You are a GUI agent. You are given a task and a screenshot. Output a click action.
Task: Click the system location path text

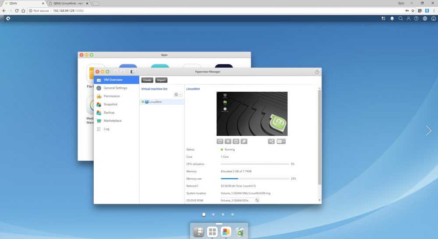pos(246,193)
